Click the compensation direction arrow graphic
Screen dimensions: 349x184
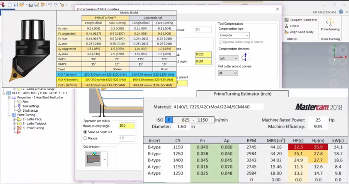coord(245,56)
